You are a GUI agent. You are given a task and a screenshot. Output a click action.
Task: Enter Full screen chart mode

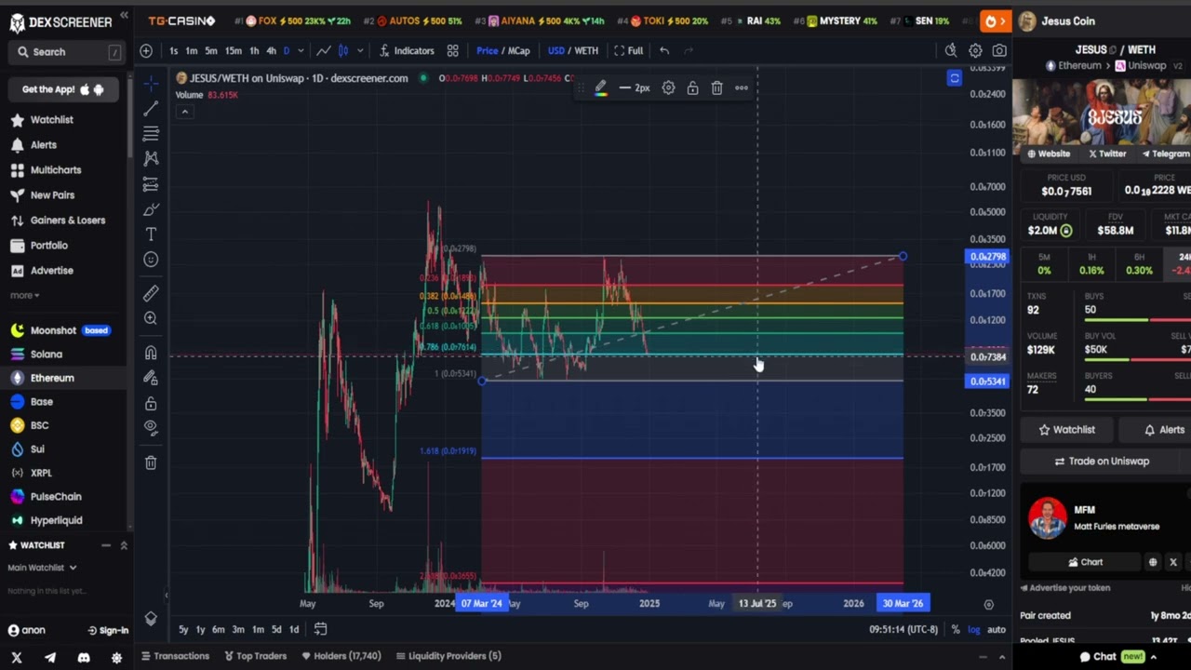click(628, 50)
